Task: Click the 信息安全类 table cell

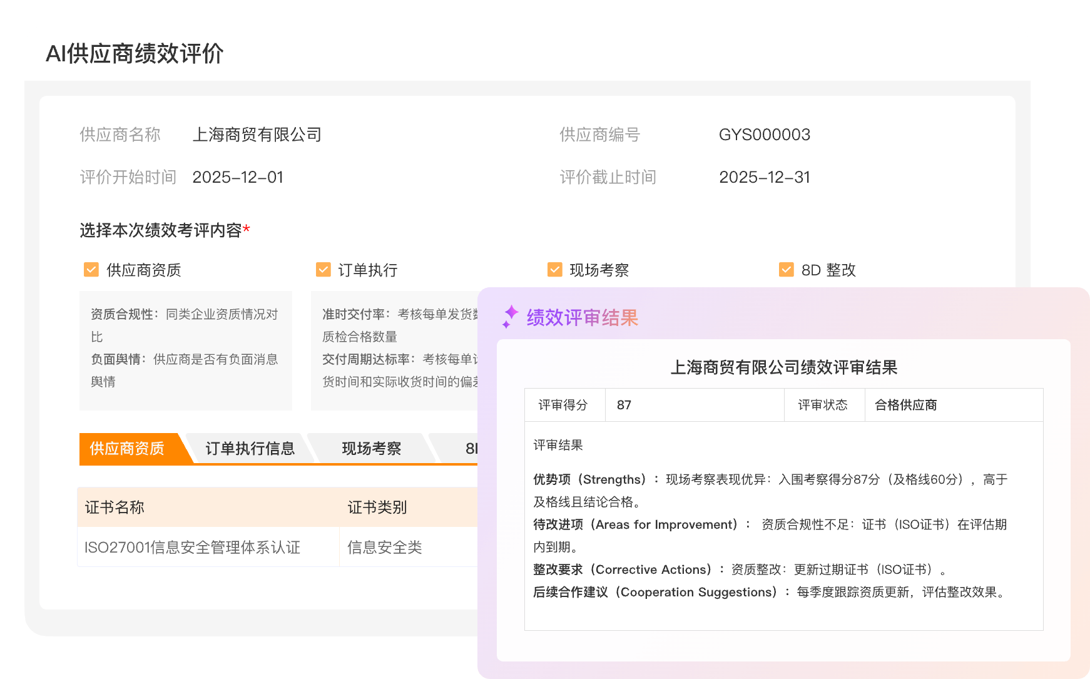Action: pos(385,548)
